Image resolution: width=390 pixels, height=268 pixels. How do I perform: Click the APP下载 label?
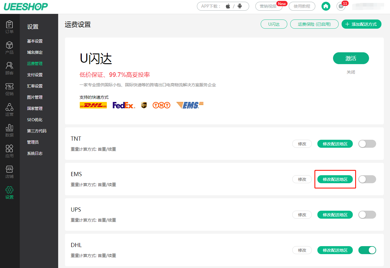[x=211, y=6]
